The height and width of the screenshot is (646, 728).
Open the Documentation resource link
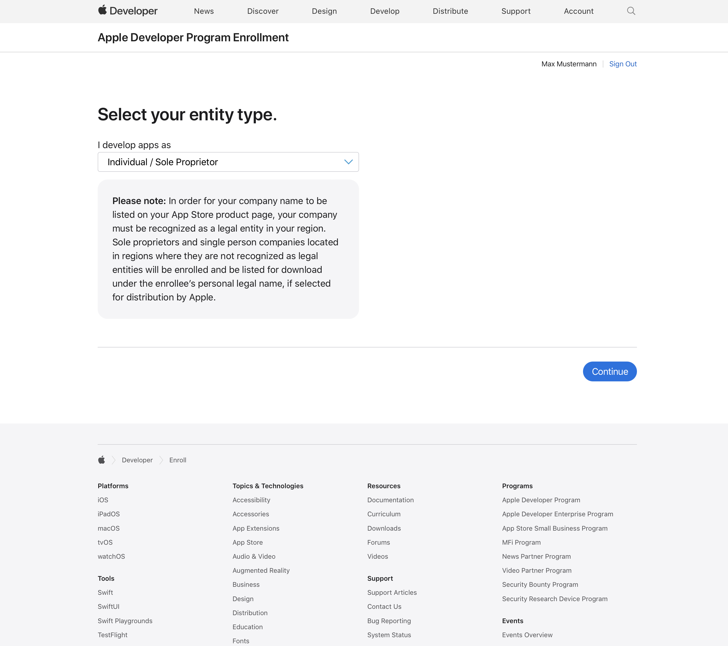point(390,500)
